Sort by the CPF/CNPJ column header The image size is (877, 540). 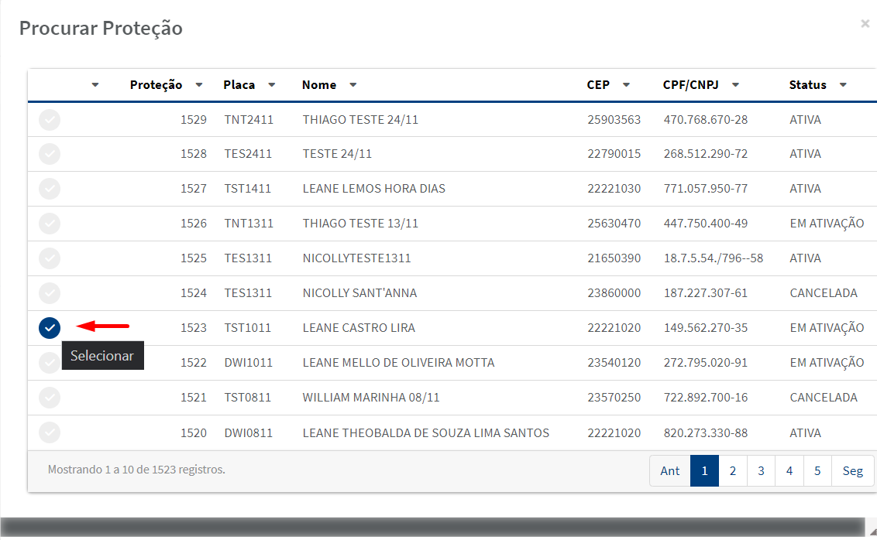tap(691, 85)
